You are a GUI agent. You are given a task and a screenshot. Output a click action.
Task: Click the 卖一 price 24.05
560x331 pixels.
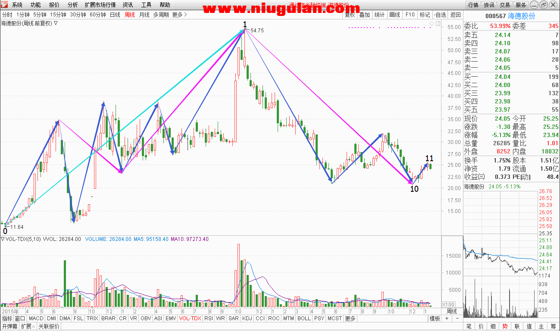point(503,68)
